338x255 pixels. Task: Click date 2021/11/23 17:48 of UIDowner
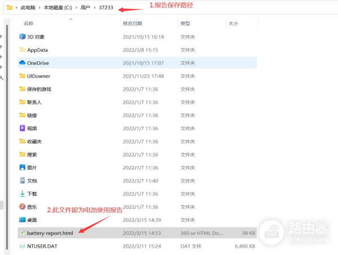[143, 76]
